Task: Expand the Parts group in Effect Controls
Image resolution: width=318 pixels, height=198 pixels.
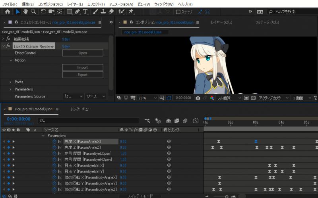Action: pyautogui.click(x=11, y=82)
